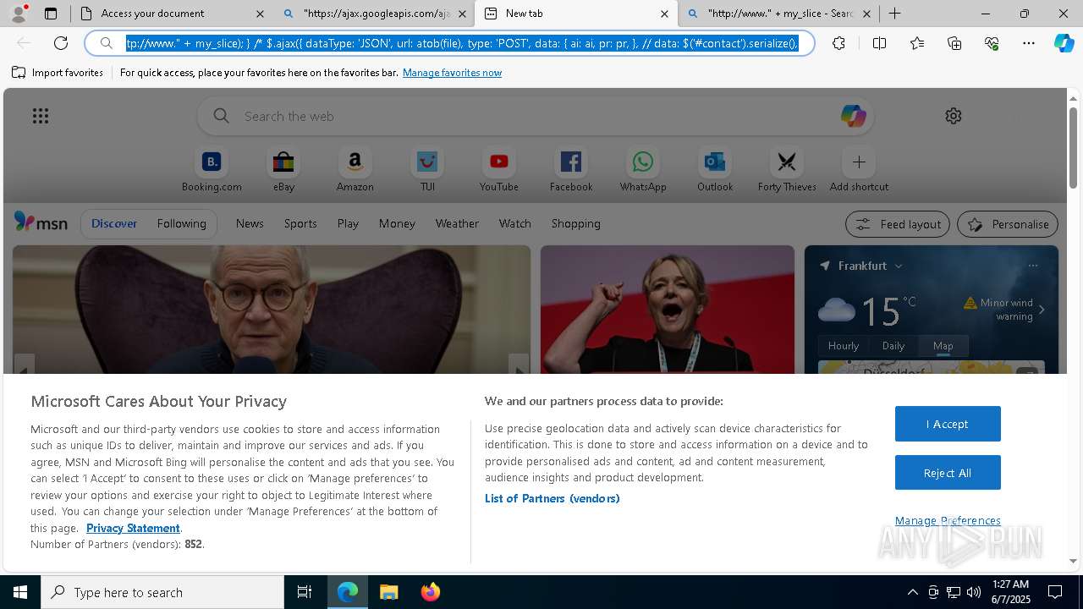Image resolution: width=1083 pixels, height=609 pixels.
Task: Open the Watch menu item
Action: point(515,223)
